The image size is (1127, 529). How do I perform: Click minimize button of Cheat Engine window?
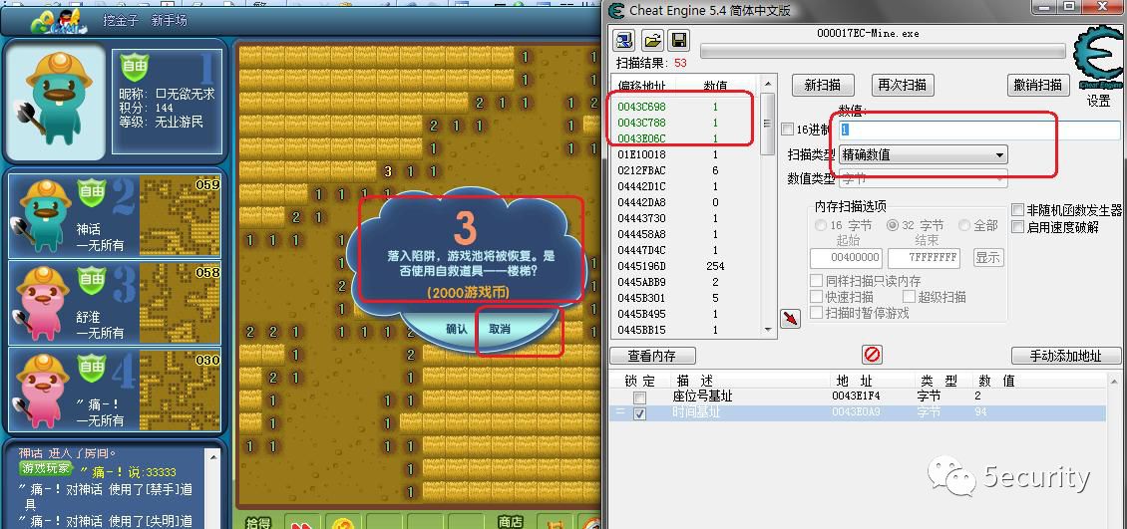[x=1045, y=7]
